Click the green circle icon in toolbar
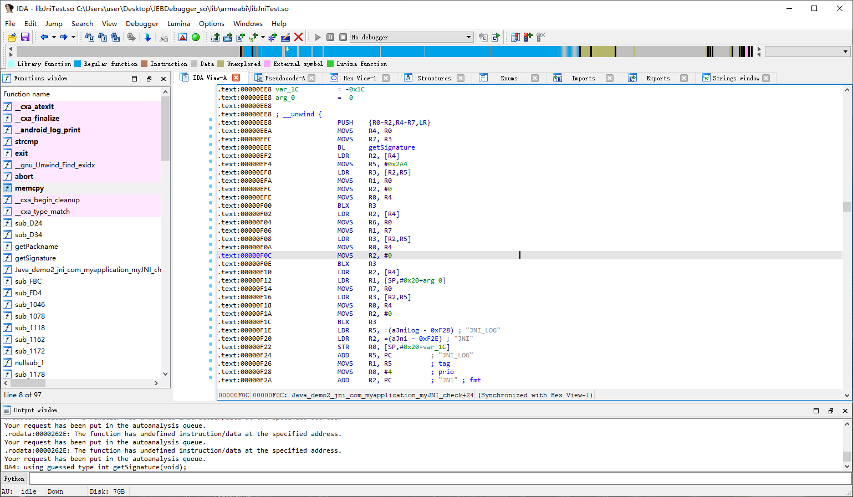Viewport: 853px width, 497px height. 196,37
